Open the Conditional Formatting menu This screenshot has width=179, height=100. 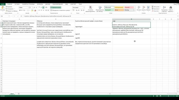[x=91, y=9]
